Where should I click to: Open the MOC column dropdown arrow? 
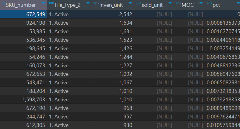pyautogui.click(x=201, y=3)
